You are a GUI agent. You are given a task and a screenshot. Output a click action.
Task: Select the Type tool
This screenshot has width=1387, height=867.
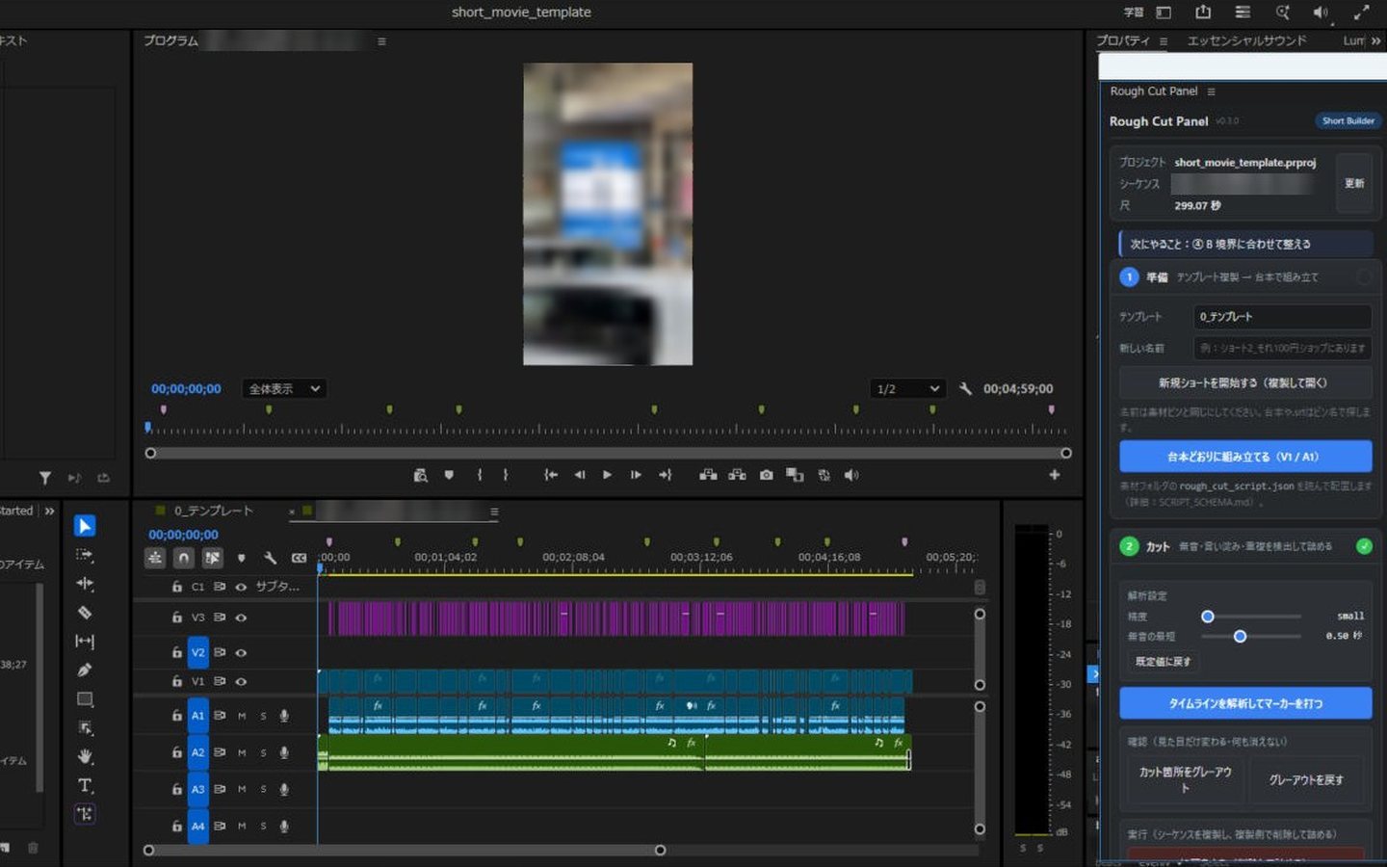[85, 785]
